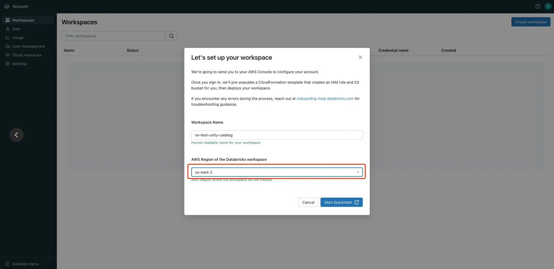The height and width of the screenshot is (269, 554).
Task: Open the help question mark icon
Action: 538,6
